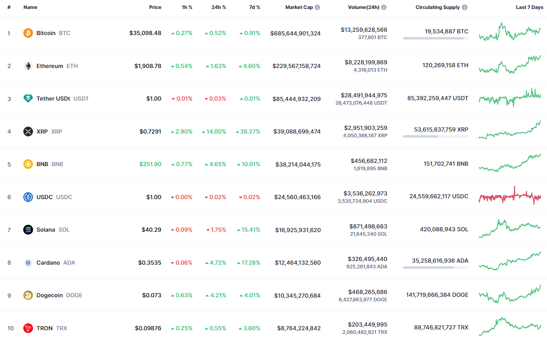This screenshot has height=340, width=547.
Task: Click the Bitcoin coin logo icon
Action: [28, 33]
